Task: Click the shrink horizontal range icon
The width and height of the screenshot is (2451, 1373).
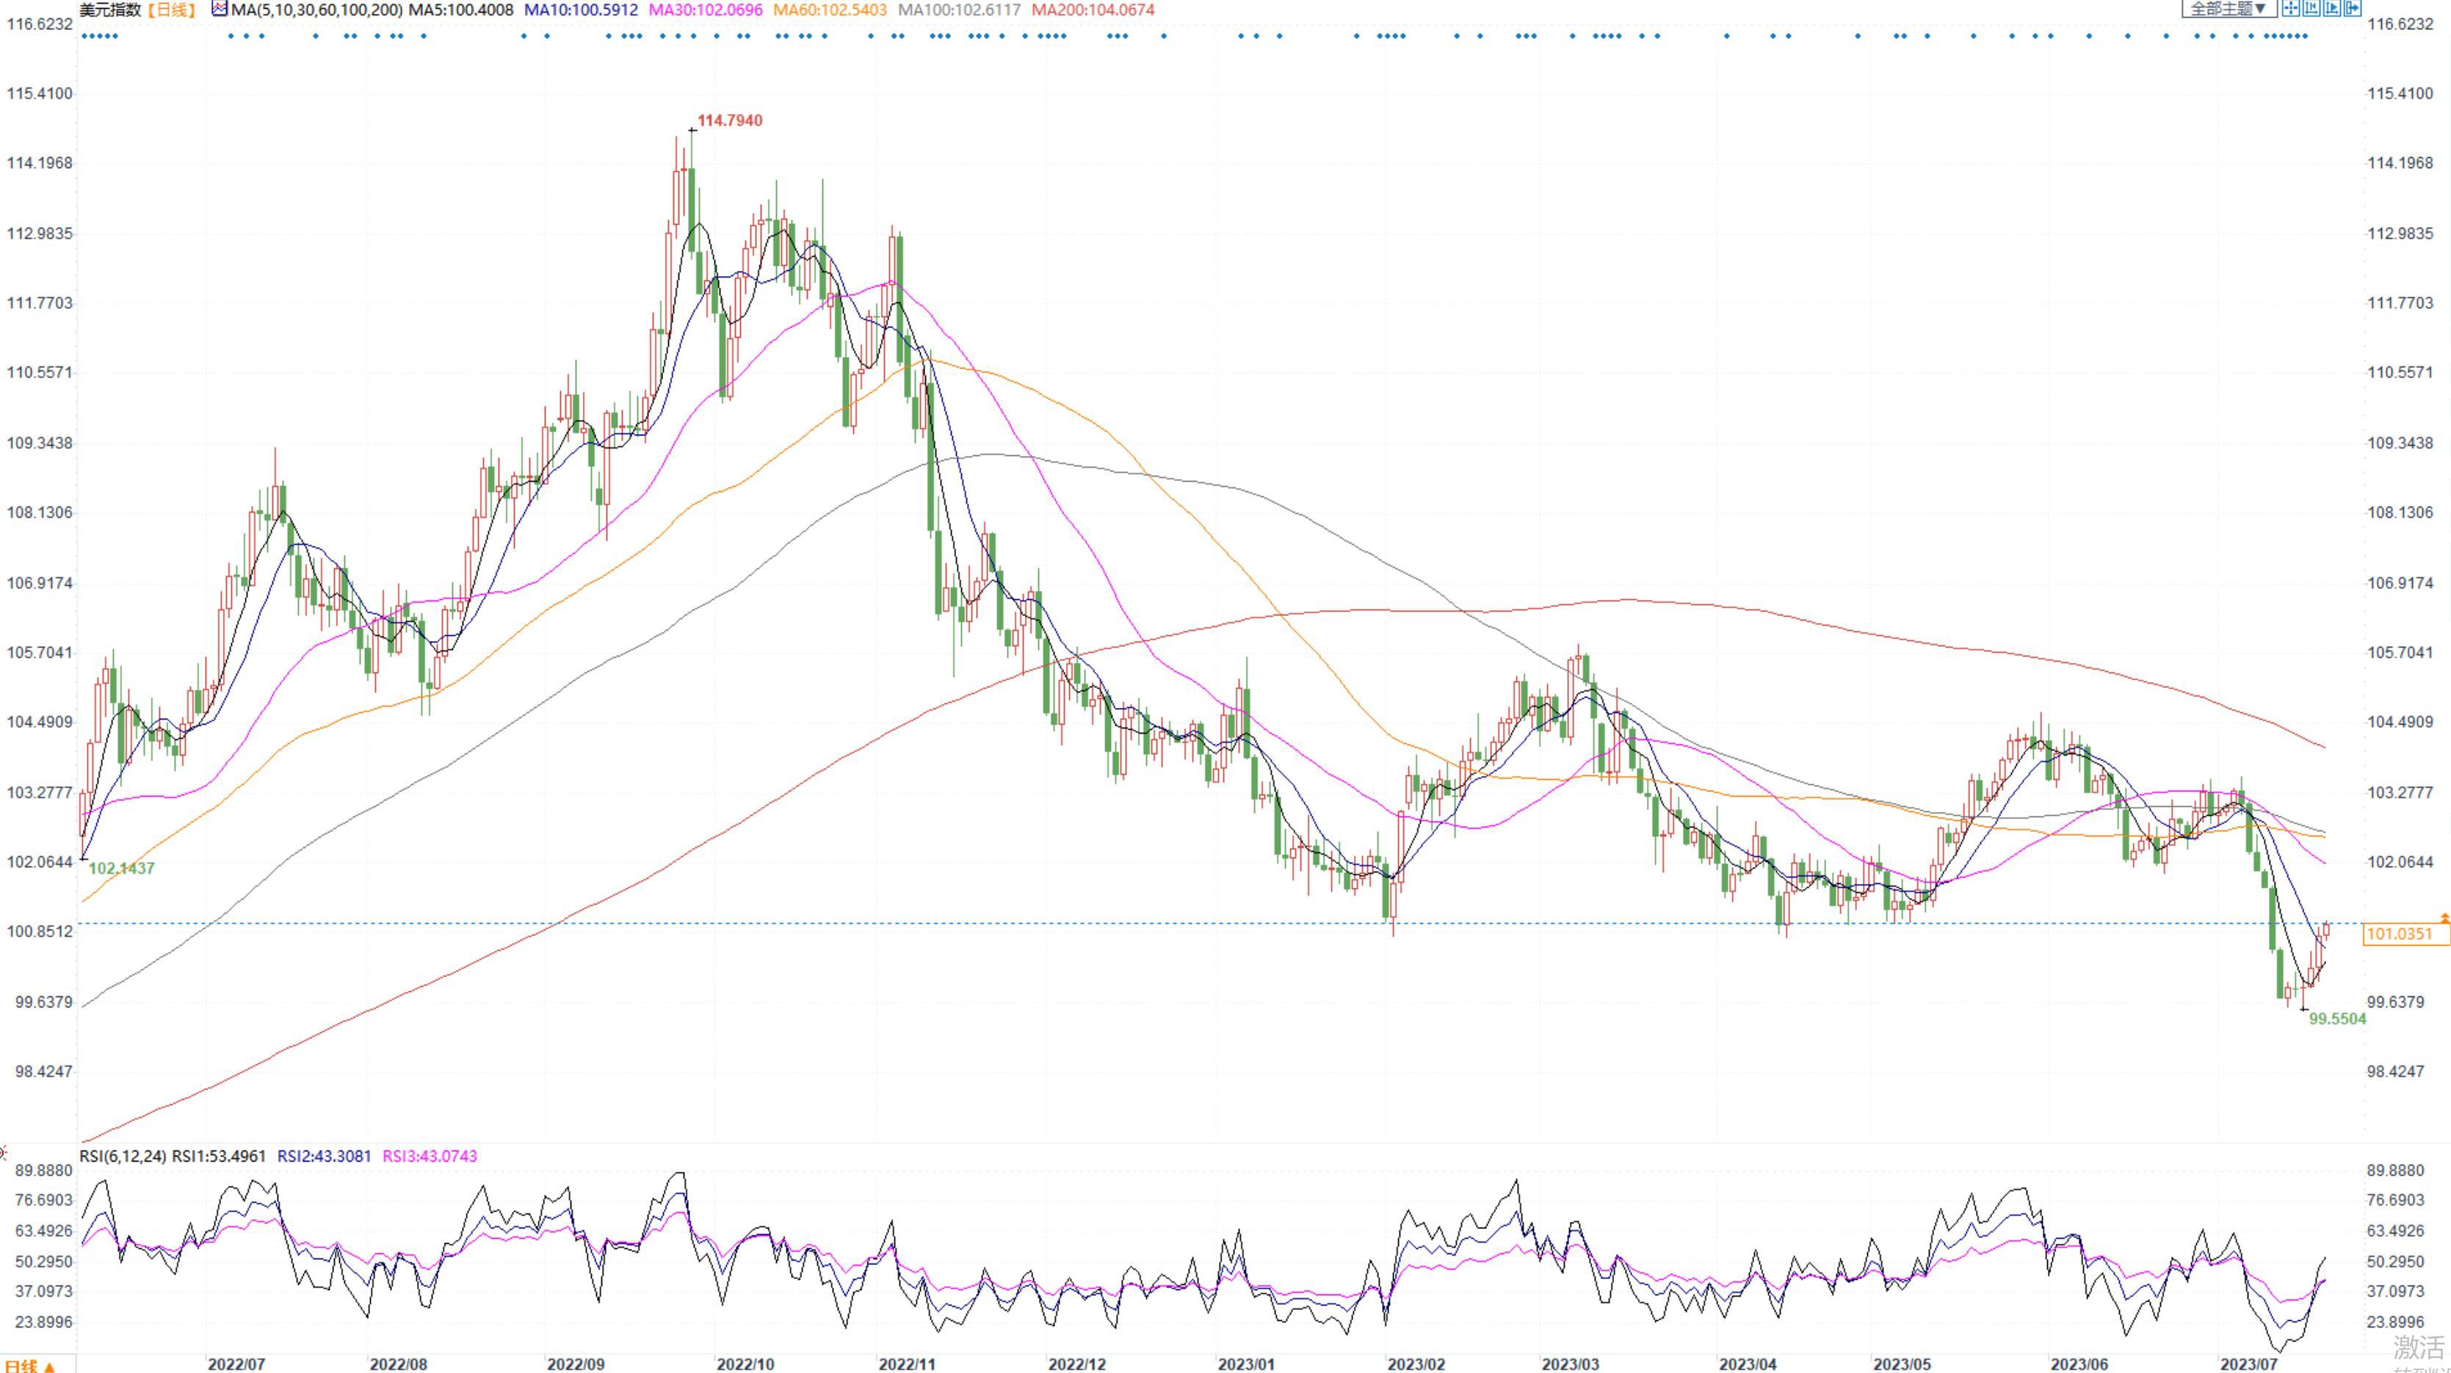Action: 2312,9
